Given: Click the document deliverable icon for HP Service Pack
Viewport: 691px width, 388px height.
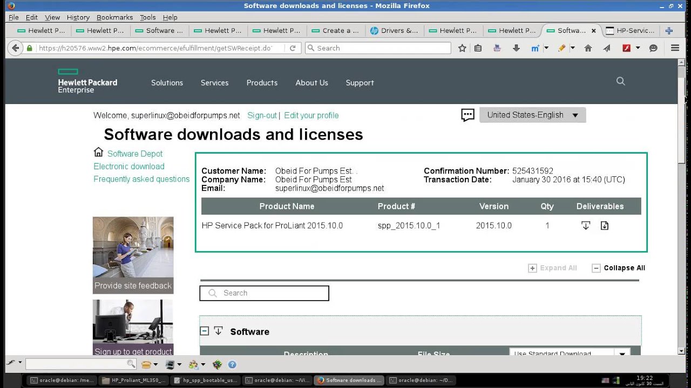Looking at the screenshot, I should click(605, 226).
